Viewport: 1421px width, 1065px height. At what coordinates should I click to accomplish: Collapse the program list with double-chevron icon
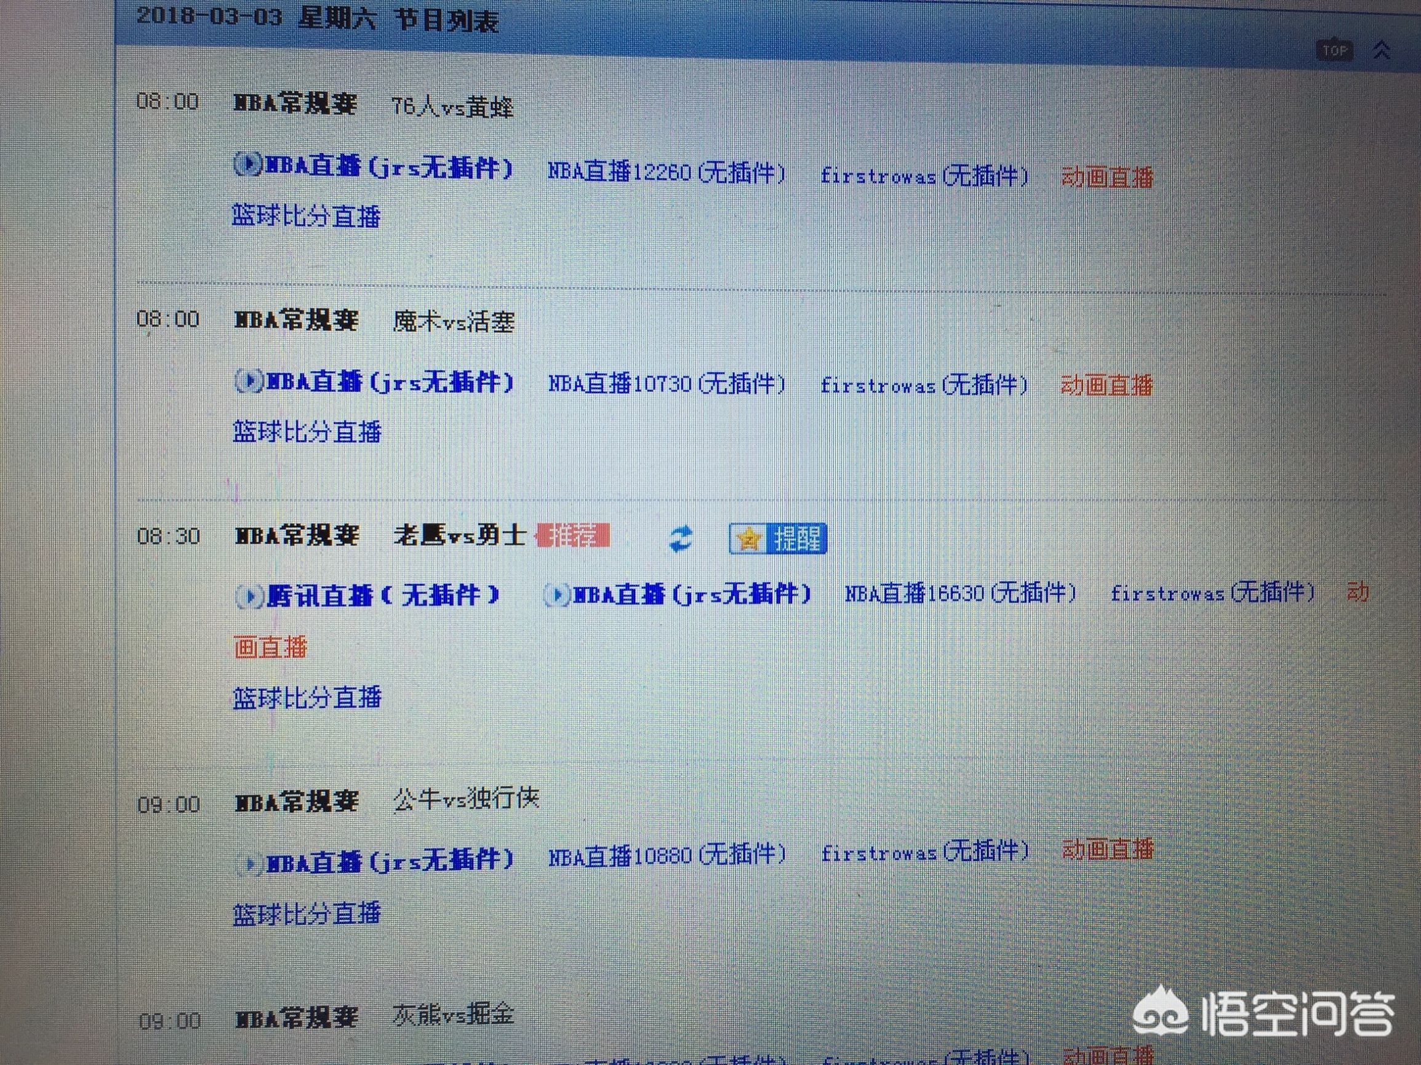click(1382, 50)
